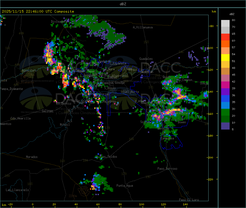Click the 'Lag.Llancanelo' lake label
246x208 pixels.
tap(17, 190)
